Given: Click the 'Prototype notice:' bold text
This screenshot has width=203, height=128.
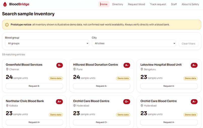Looking at the screenshot, I should (21, 24).
